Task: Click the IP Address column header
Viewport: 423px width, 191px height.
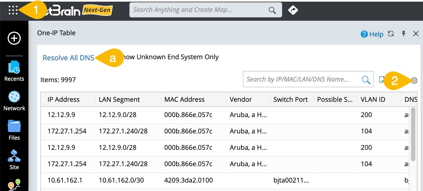Action: 63,100
